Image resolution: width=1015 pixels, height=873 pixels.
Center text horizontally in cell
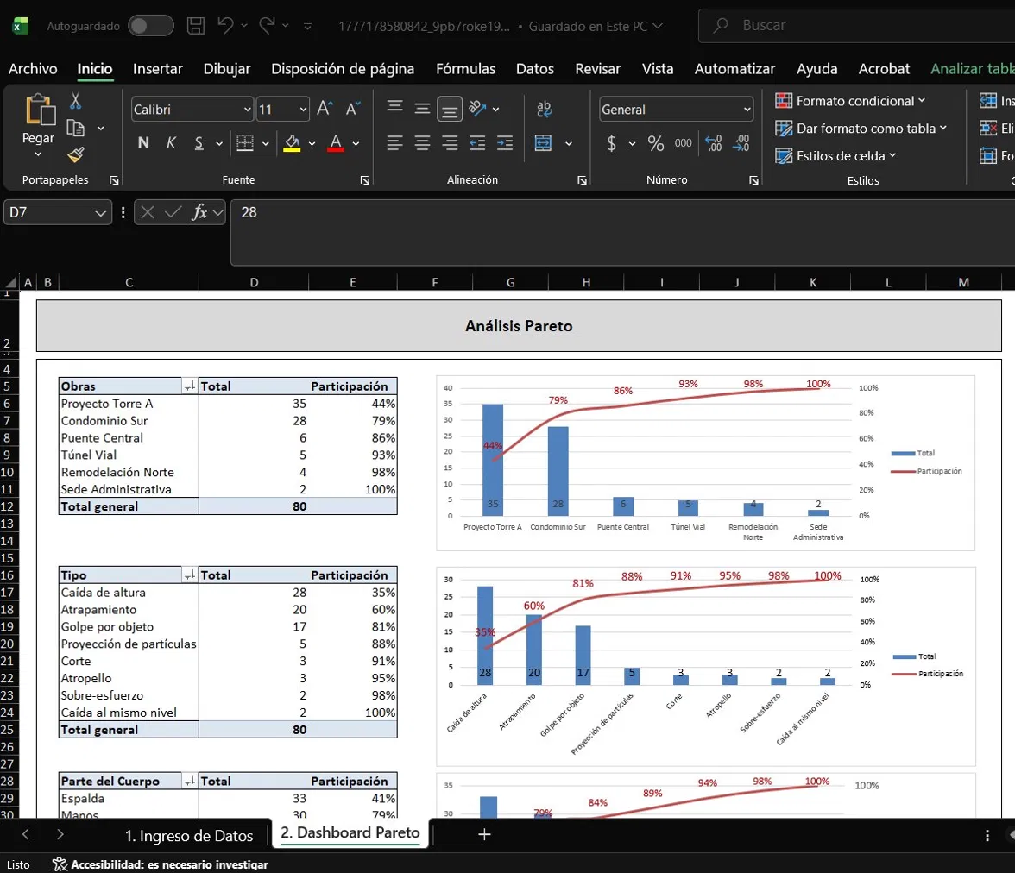coord(422,143)
